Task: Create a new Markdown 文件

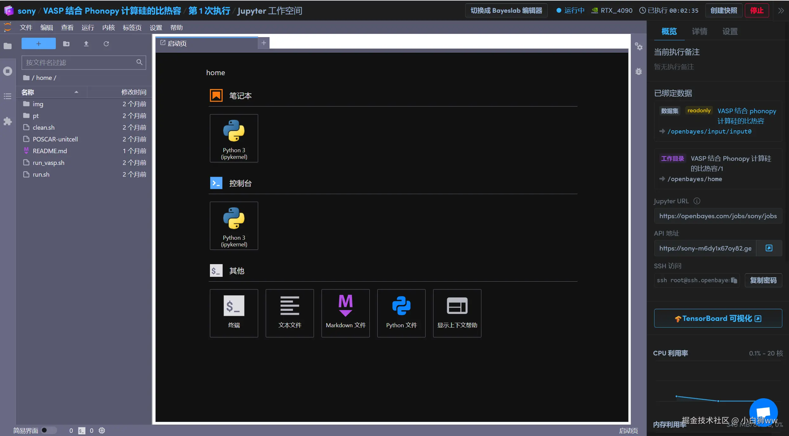Action: (345, 313)
